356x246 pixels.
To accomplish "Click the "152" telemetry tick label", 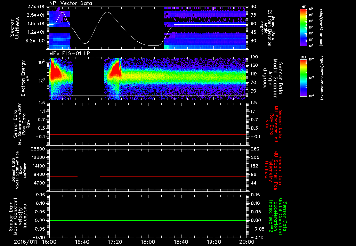I will [254, 166].
